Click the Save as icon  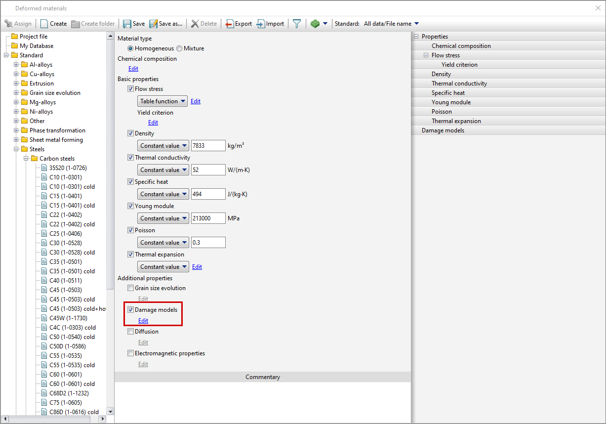tap(154, 24)
